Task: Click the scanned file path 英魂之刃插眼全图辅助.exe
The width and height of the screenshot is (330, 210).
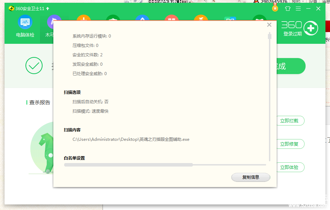Action: [x=131, y=139]
